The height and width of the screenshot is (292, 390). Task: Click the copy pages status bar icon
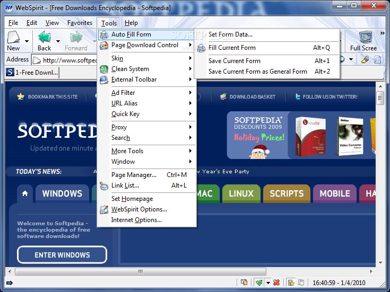coord(244,282)
